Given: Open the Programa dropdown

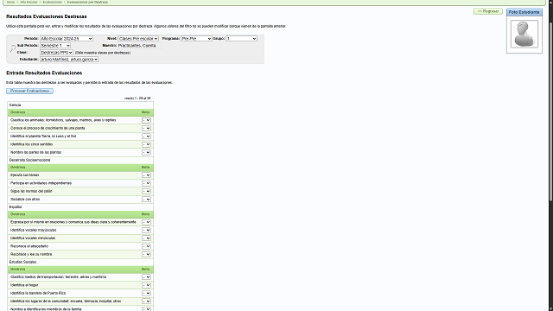Looking at the screenshot, I should click(196, 38).
